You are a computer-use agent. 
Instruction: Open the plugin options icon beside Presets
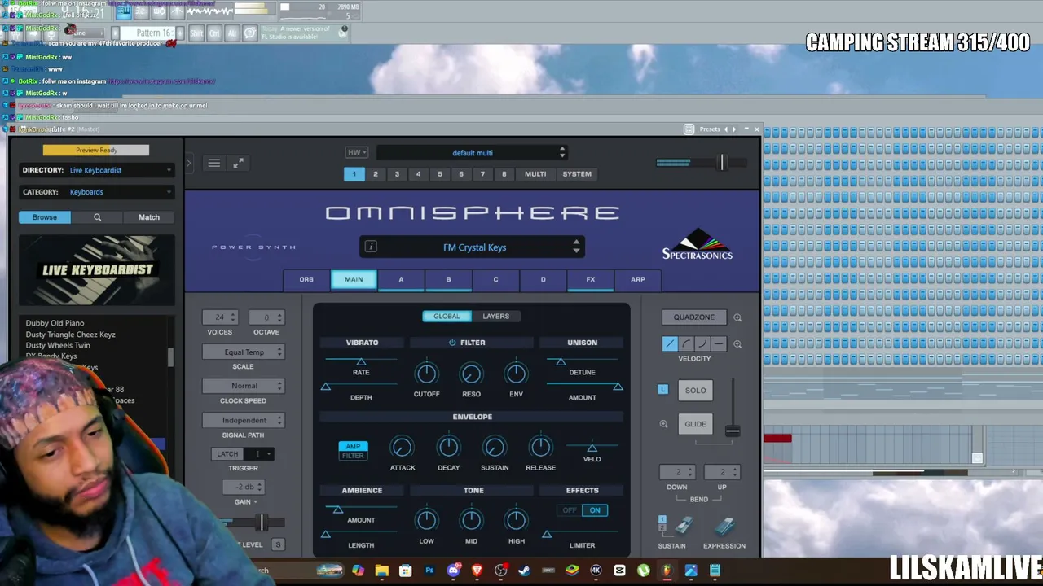coord(689,129)
